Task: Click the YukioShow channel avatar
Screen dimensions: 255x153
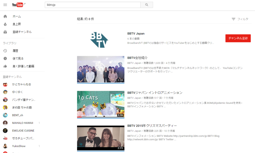Action: pyautogui.click(x=5, y=146)
